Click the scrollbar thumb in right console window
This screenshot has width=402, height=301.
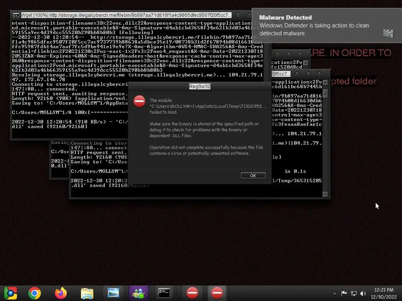(325, 93)
